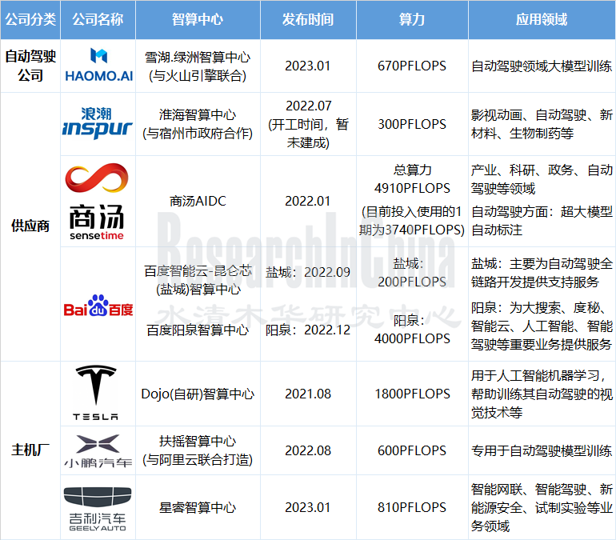The width and height of the screenshot is (616, 540).
Task: Click the 小鹏汽车 logo
Action: (x=98, y=451)
